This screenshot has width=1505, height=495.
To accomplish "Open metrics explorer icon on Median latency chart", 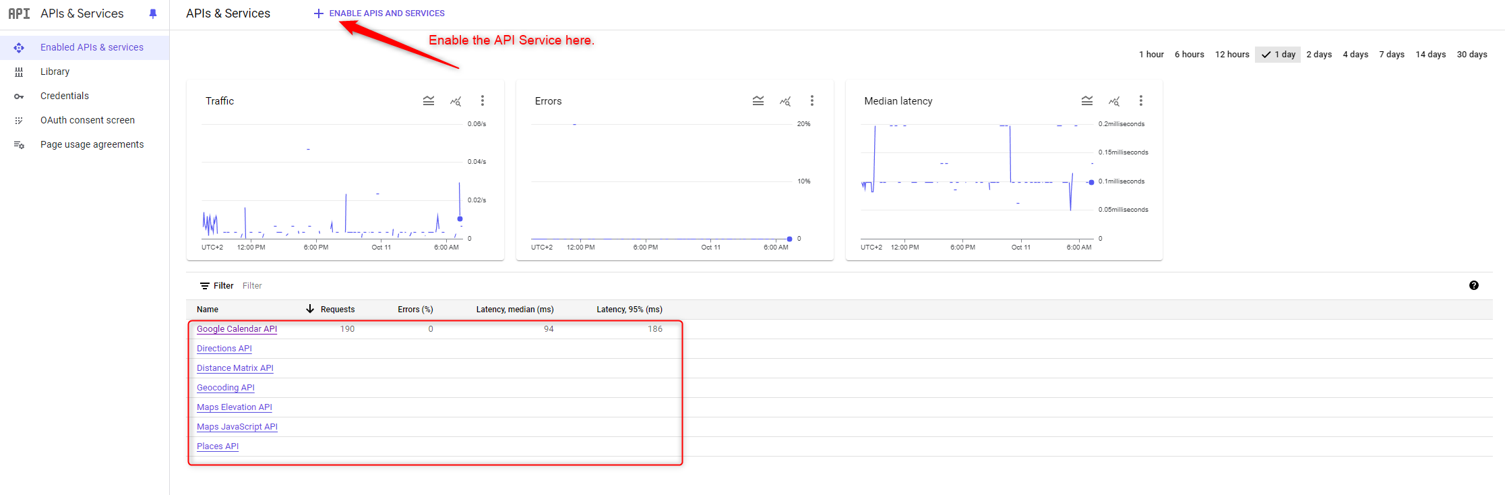I will [1114, 101].
